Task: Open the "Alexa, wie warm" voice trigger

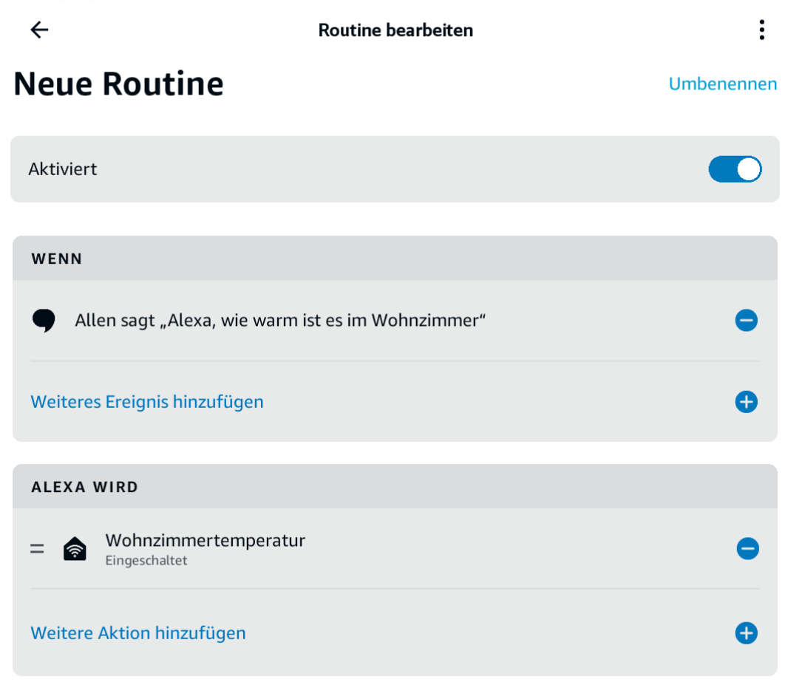Action: tap(280, 321)
